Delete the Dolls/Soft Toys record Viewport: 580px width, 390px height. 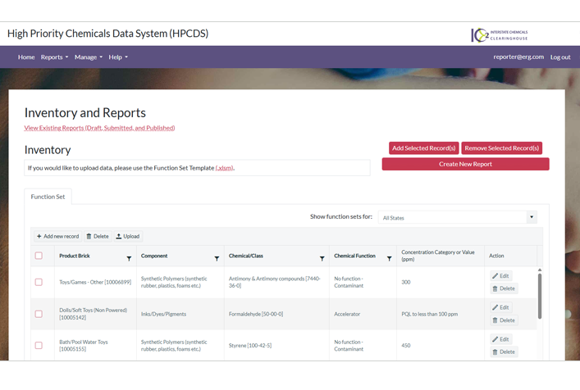click(x=504, y=320)
